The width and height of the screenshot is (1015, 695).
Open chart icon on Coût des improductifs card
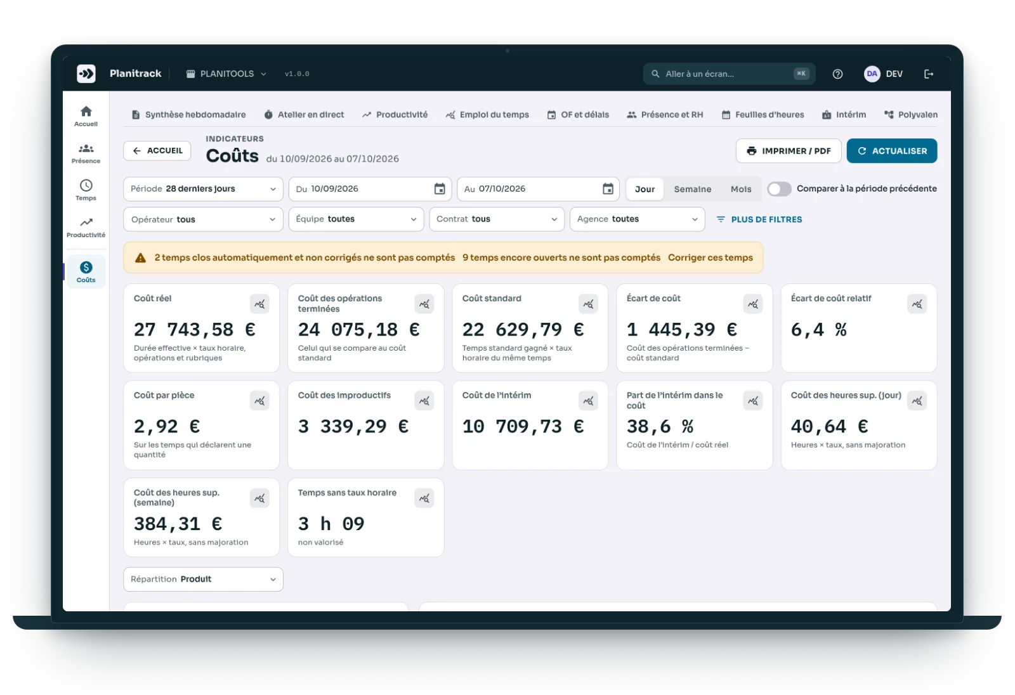pos(424,401)
